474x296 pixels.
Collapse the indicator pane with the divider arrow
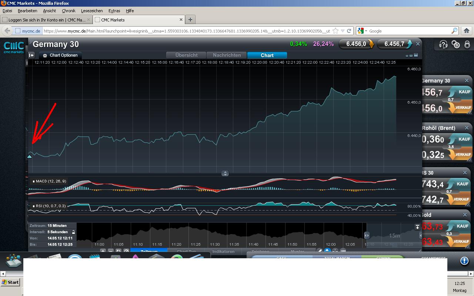point(225,173)
